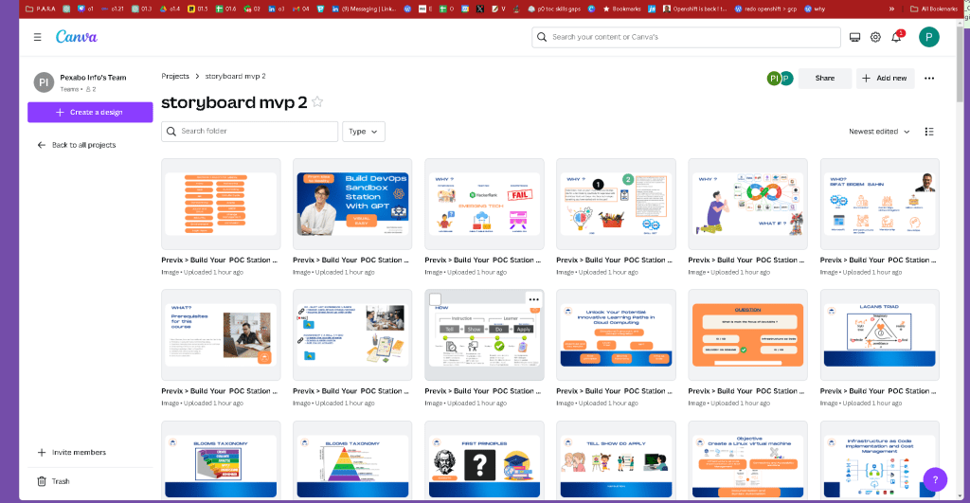Open the 01.5 bookmark
Screen dimensions: 970x503
(x=197, y=9)
